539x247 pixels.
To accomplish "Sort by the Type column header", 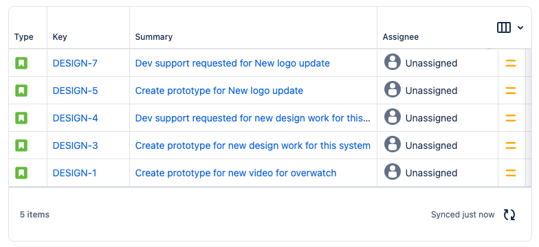I will 23,37.
